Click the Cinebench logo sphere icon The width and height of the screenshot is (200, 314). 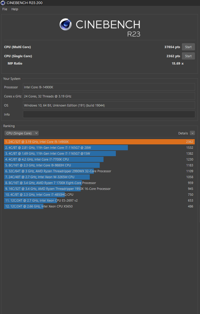[65, 24]
